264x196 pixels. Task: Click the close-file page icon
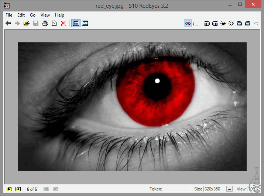pyautogui.click(x=54, y=23)
